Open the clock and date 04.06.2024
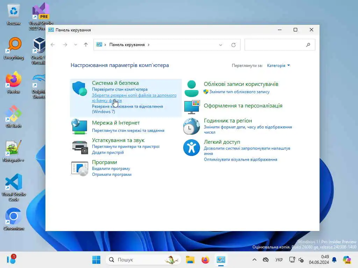This screenshot has width=358, height=268. click(319, 260)
